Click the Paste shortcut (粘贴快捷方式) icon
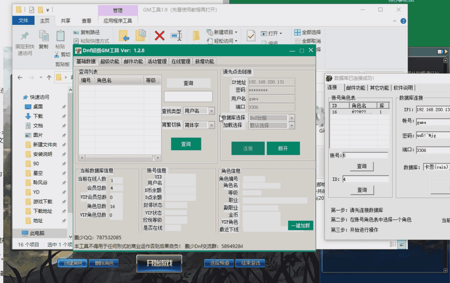Screen dimensions: 450x283 tap(76, 41)
